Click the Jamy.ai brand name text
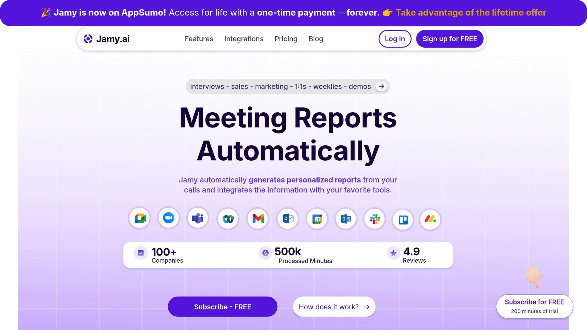587x330 pixels. [113, 39]
